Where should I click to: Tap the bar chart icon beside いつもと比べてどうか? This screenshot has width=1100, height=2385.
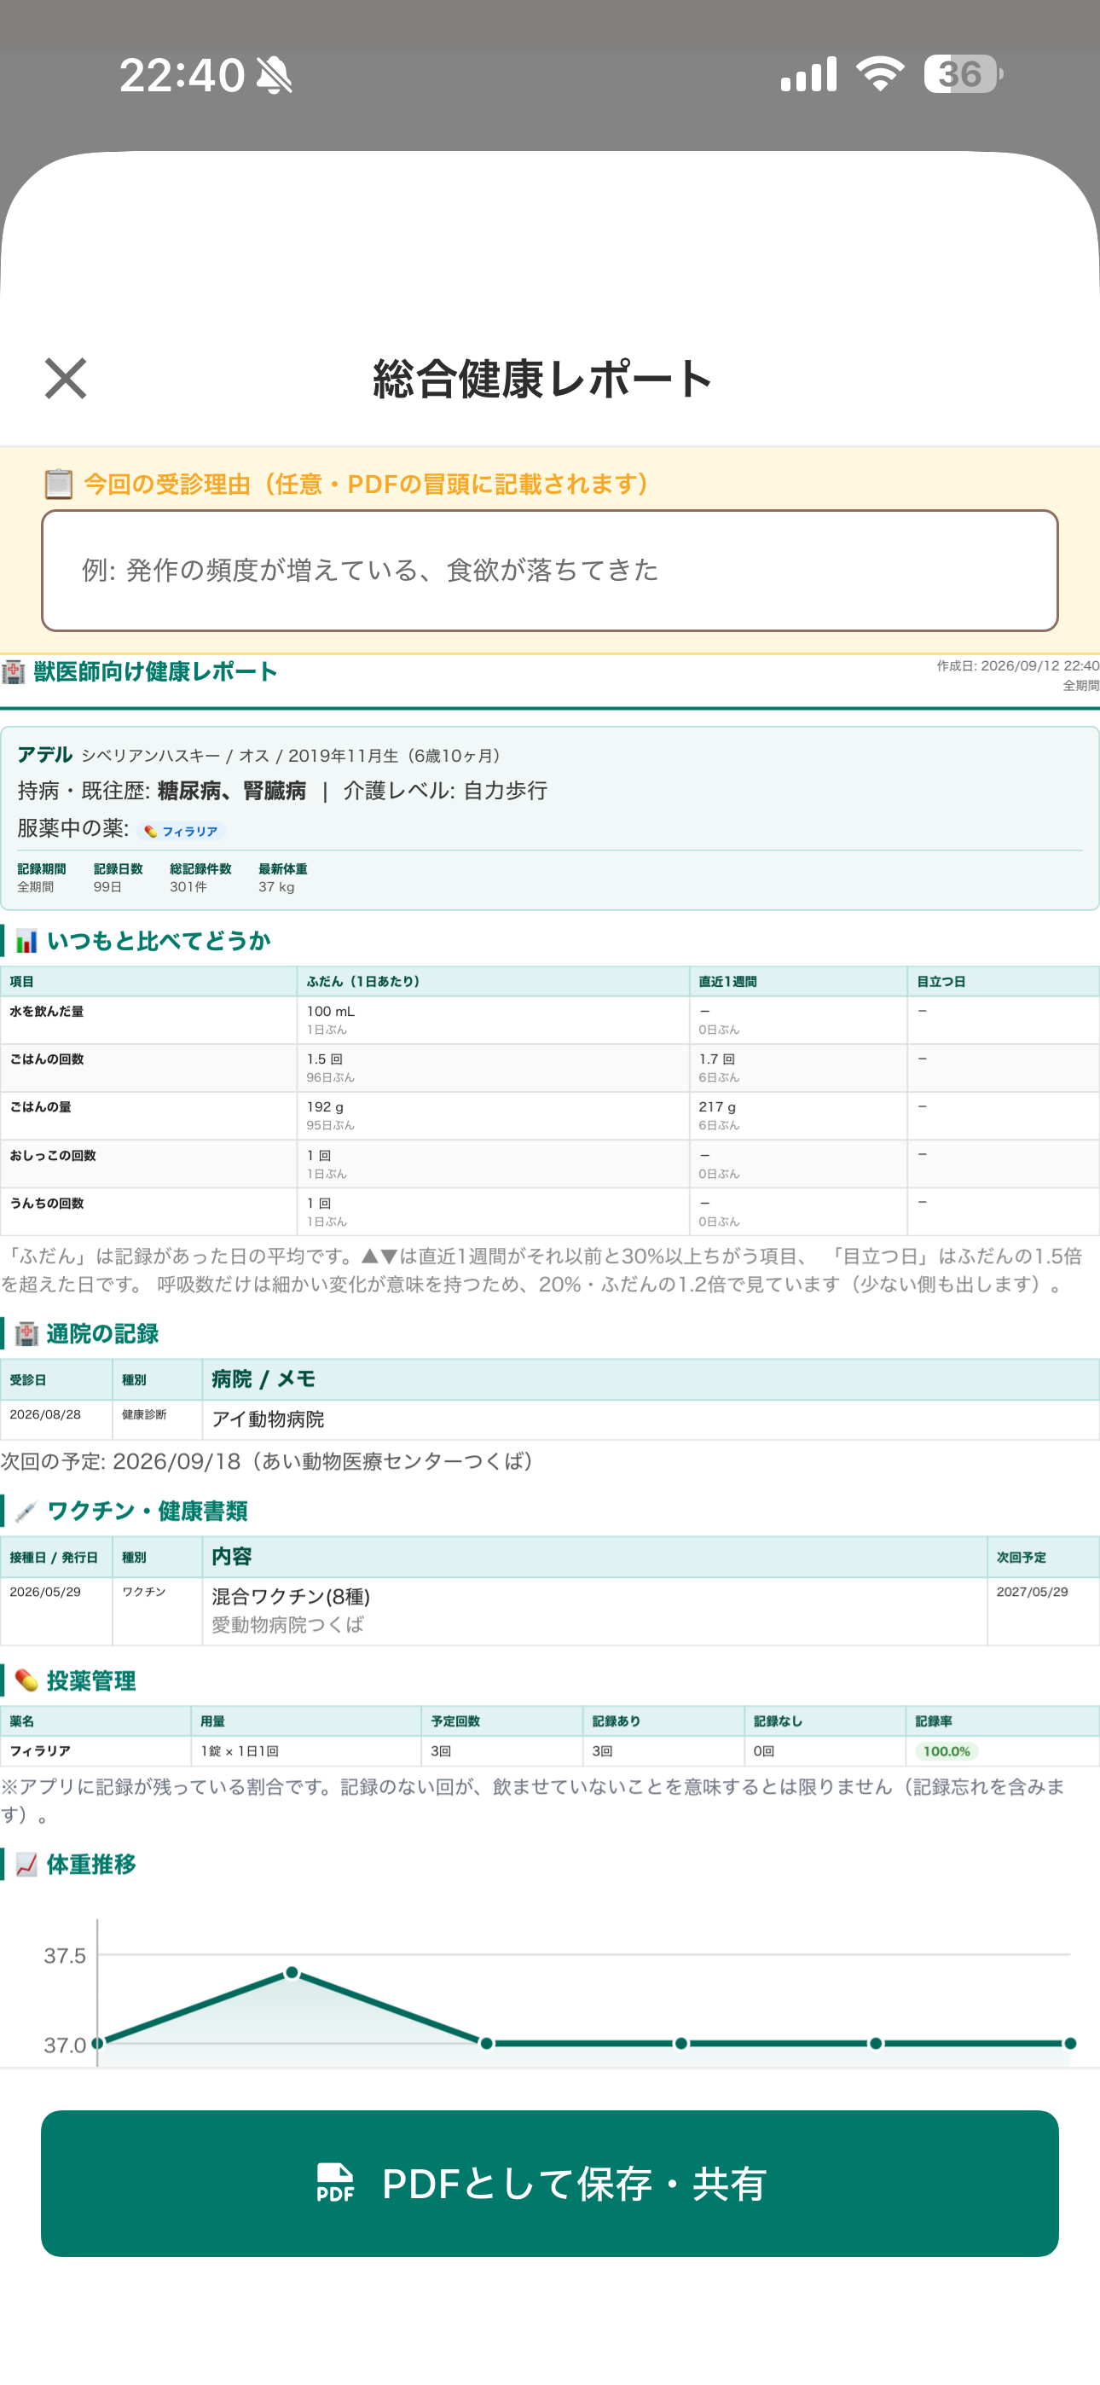tap(26, 942)
